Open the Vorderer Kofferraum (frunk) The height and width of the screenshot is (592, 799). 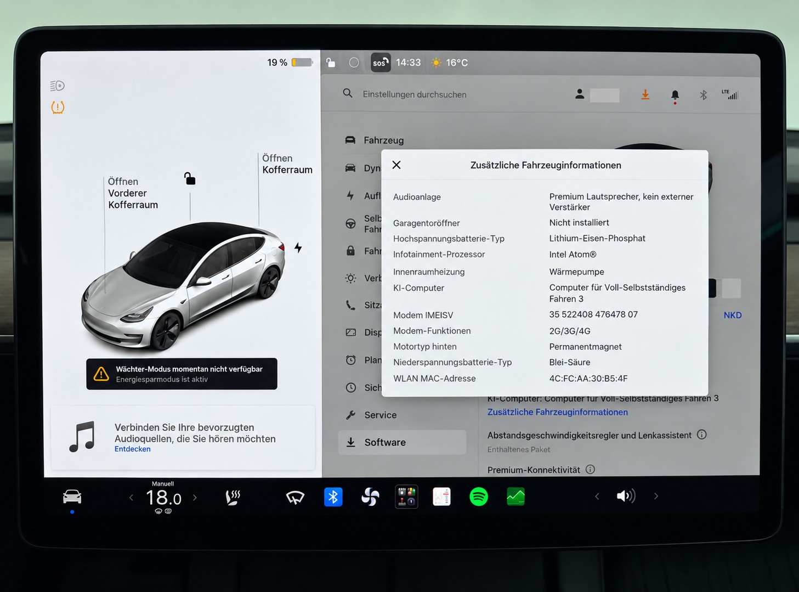tap(133, 193)
